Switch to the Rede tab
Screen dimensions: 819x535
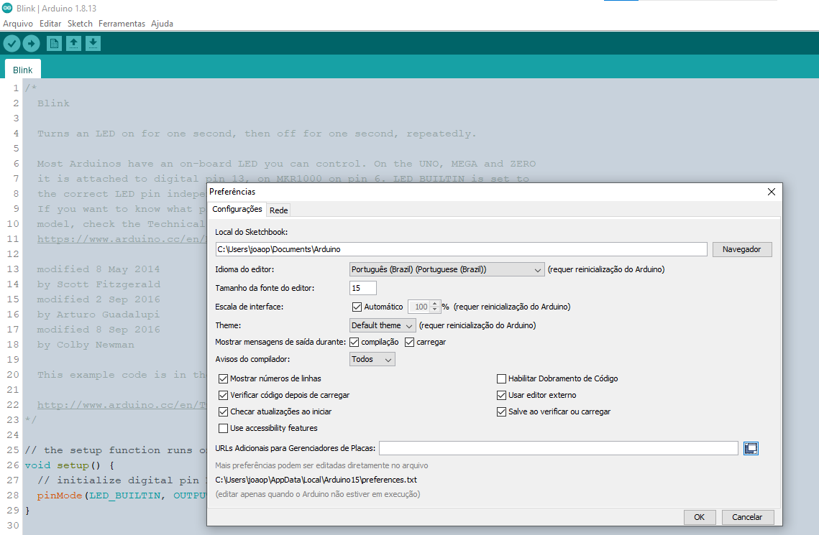coord(278,210)
